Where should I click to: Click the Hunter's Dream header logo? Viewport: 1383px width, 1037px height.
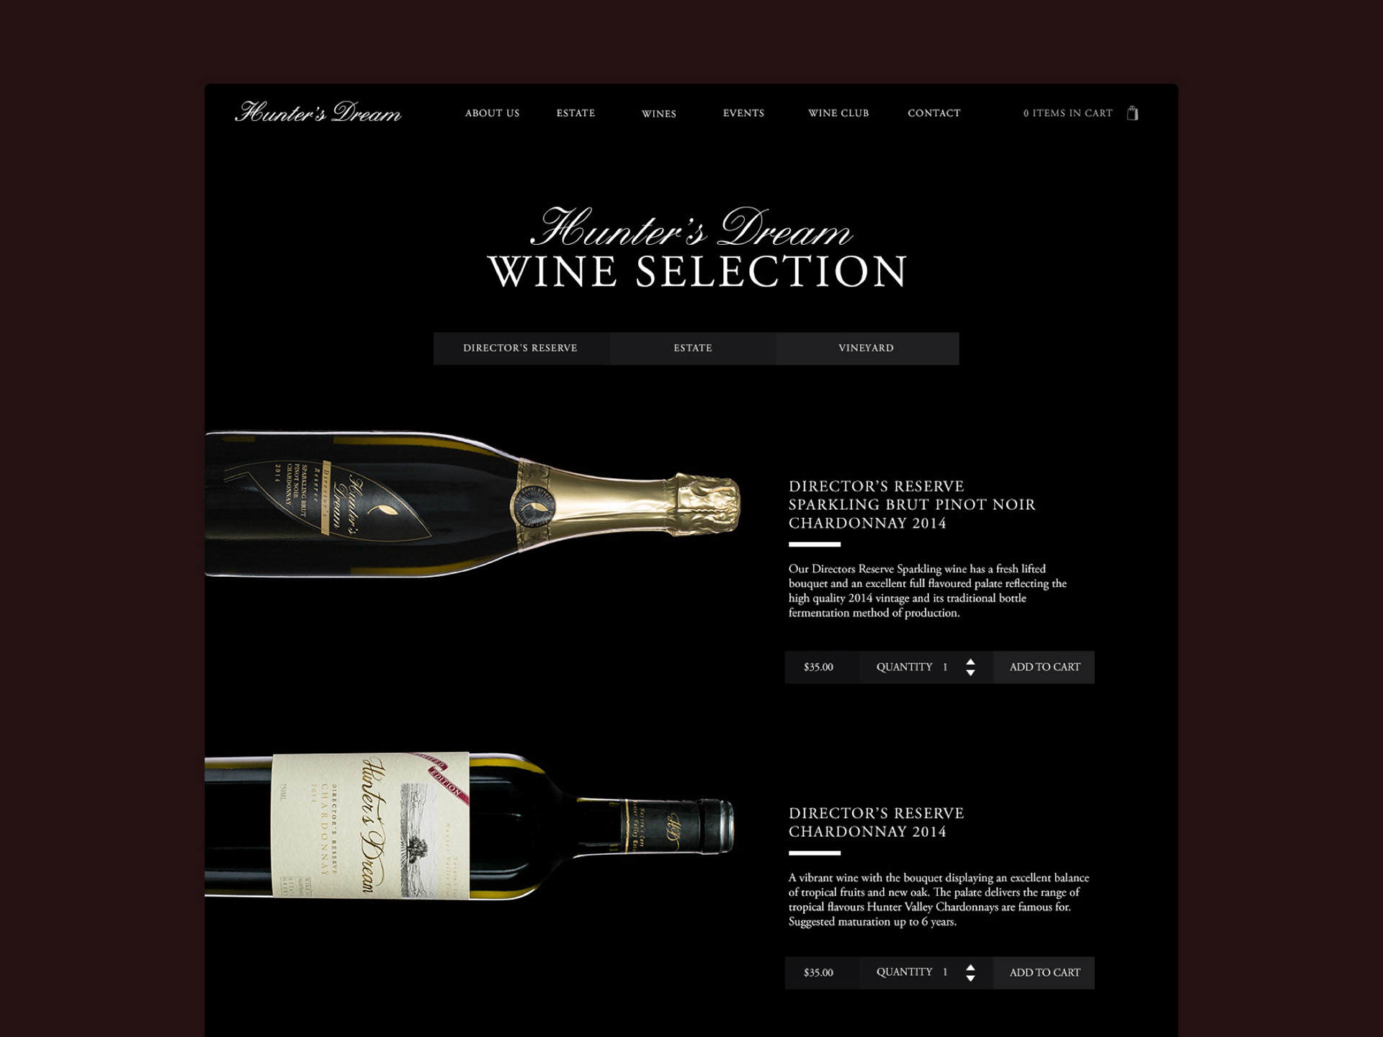[x=318, y=112]
